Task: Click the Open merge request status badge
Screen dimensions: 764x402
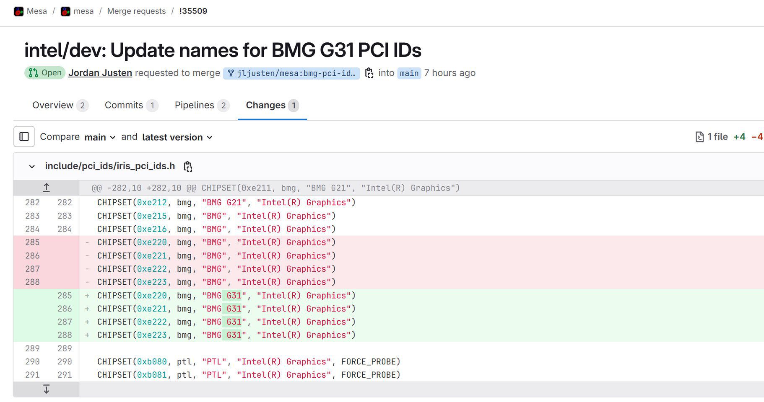Action: (45, 73)
